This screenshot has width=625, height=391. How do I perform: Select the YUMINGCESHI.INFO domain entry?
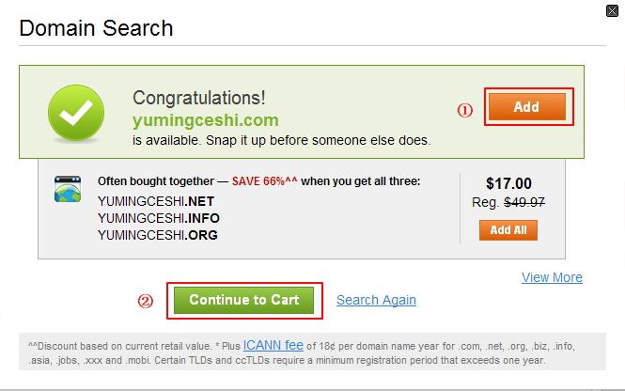(x=159, y=218)
